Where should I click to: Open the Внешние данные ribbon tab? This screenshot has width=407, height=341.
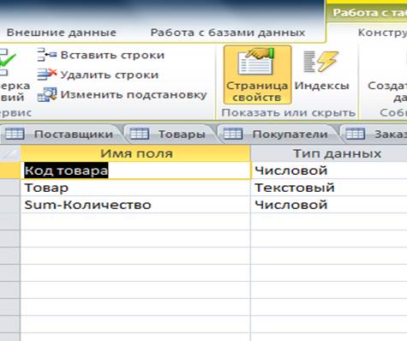62,33
